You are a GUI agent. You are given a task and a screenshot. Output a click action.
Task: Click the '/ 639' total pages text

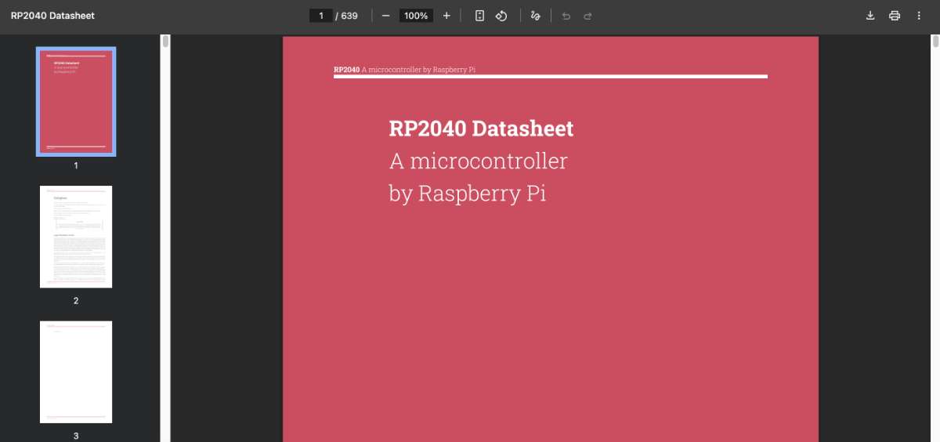[x=346, y=16]
